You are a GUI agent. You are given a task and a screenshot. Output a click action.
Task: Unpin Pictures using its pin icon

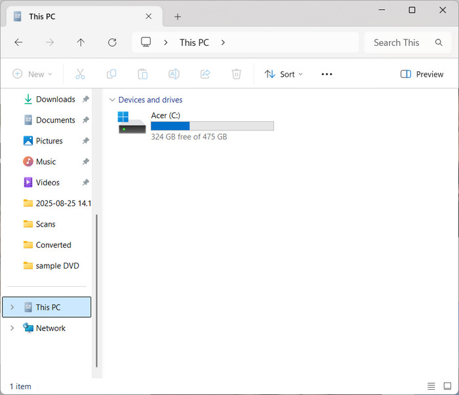click(x=85, y=141)
